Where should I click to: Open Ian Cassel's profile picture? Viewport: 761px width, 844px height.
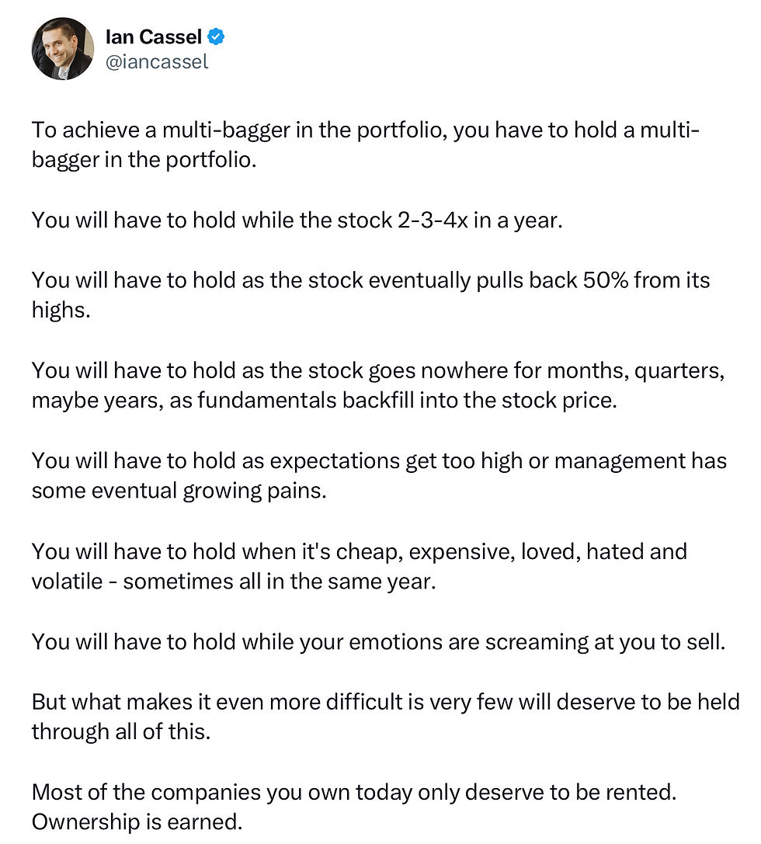pos(63,49)
